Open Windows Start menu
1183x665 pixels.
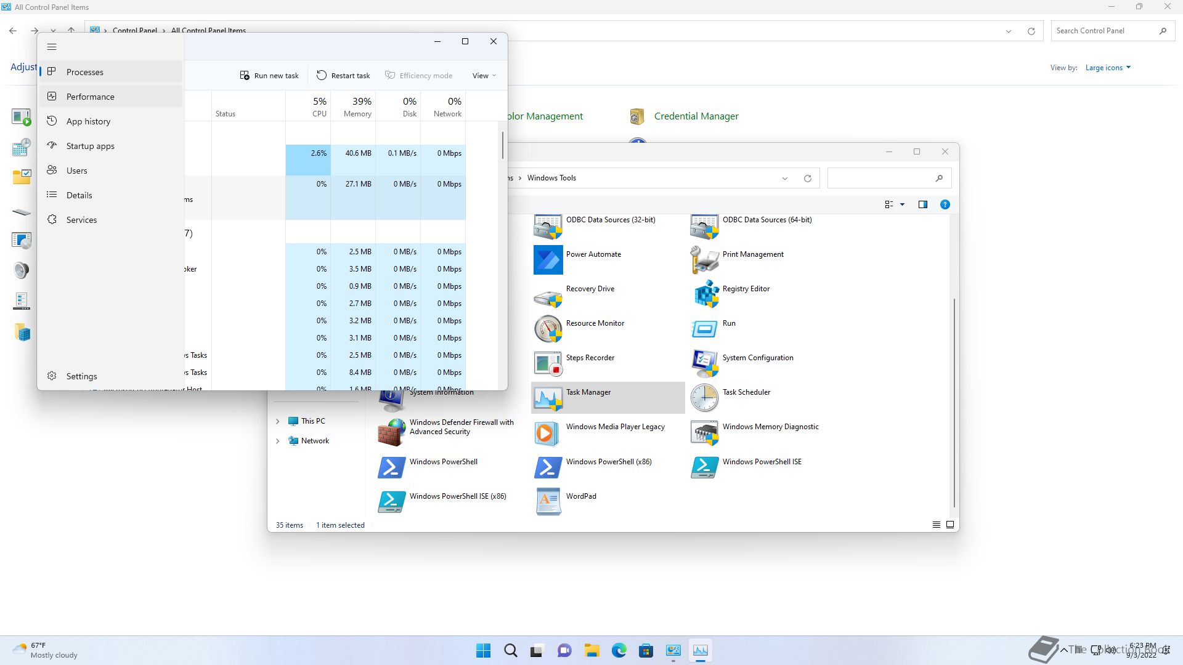484,650
